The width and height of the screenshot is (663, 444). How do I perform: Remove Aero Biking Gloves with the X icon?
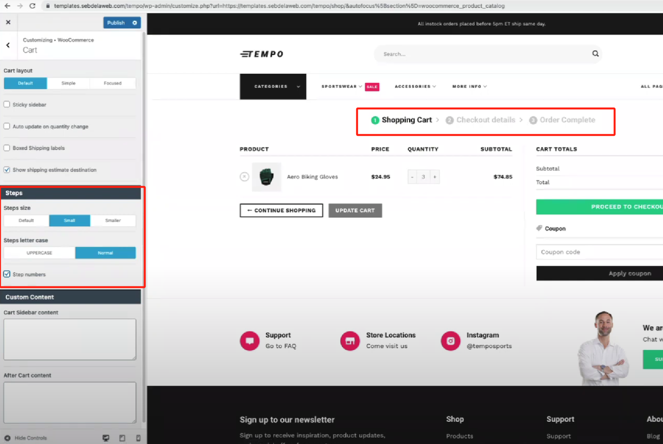point(245,177)
